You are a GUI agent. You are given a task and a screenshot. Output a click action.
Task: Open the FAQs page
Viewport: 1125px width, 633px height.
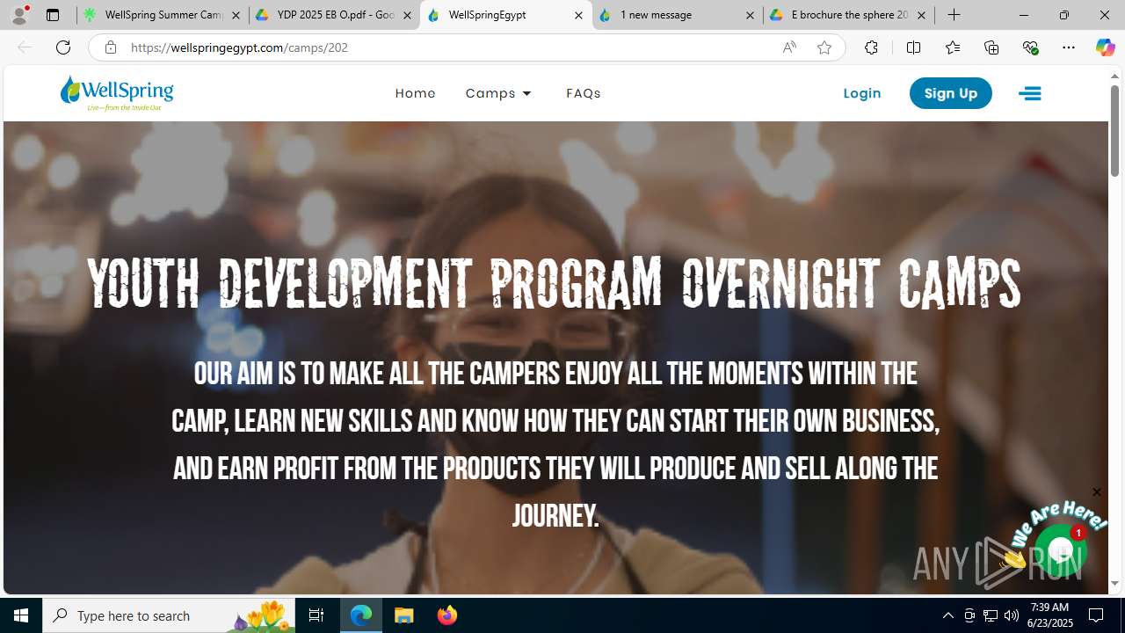(584, 93)
